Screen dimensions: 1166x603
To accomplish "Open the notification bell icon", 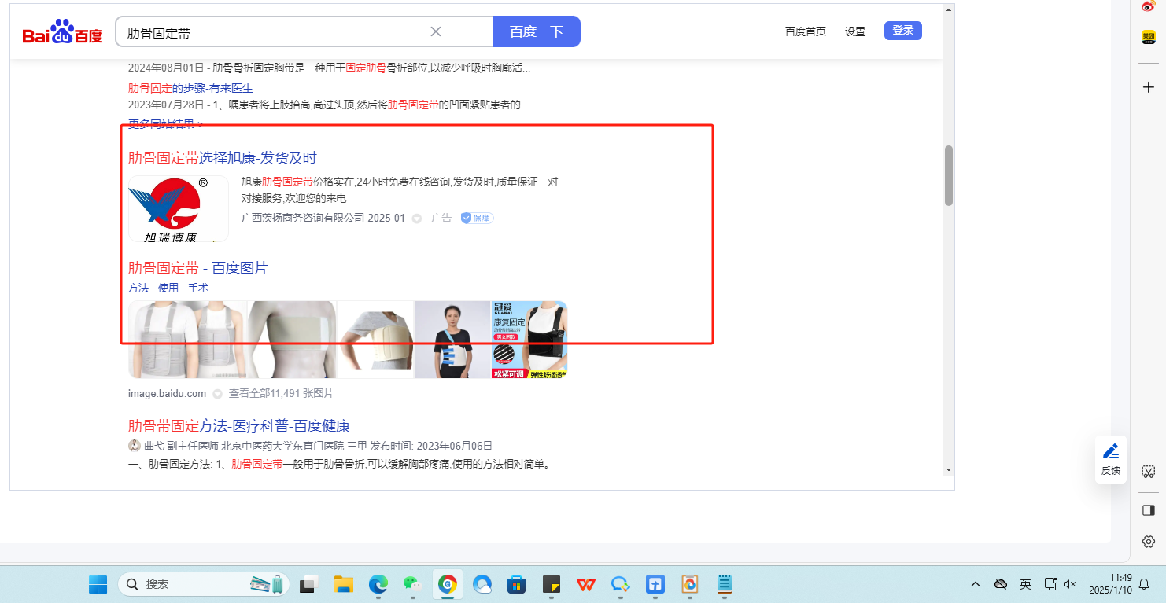I will pyautogui.click(x=1145, y=584).
